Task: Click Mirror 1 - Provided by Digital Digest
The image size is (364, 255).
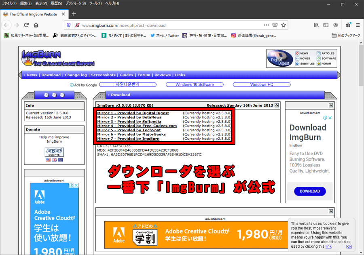Action: pyautogui.click(x=133, y=113)
